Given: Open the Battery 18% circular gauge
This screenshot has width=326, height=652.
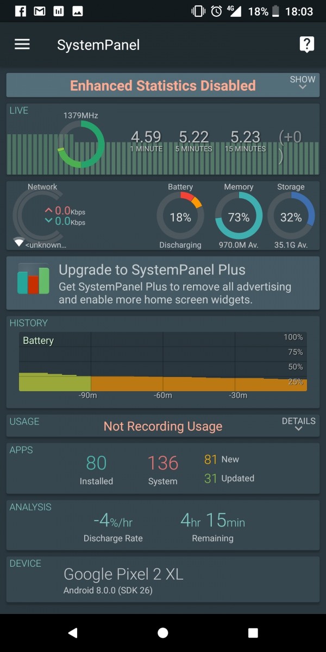Looking at the screenshot, I should [180, 216].
